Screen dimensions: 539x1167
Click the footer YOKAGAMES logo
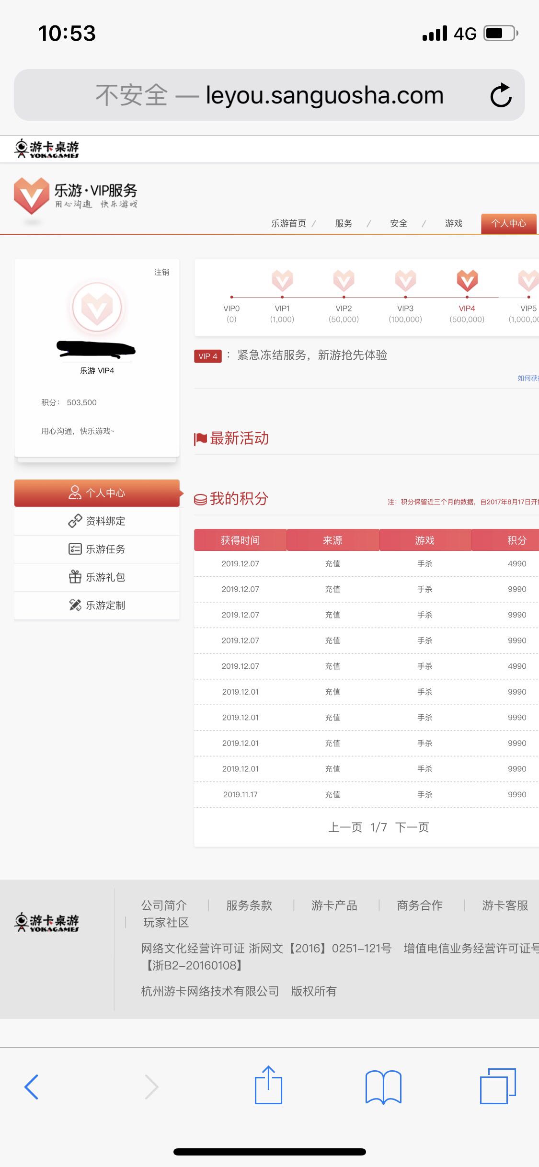point(46,922)
